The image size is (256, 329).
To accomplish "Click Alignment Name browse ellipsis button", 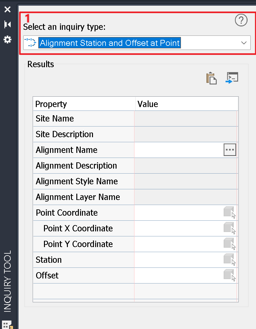I will [x=230, y=150].
